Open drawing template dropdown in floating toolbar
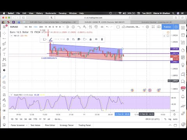The image size is (187, 140). [x=45, y=39]
